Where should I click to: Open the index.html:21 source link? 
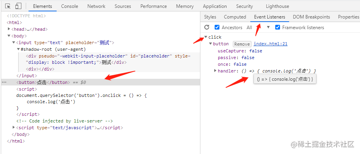point(270,44)
